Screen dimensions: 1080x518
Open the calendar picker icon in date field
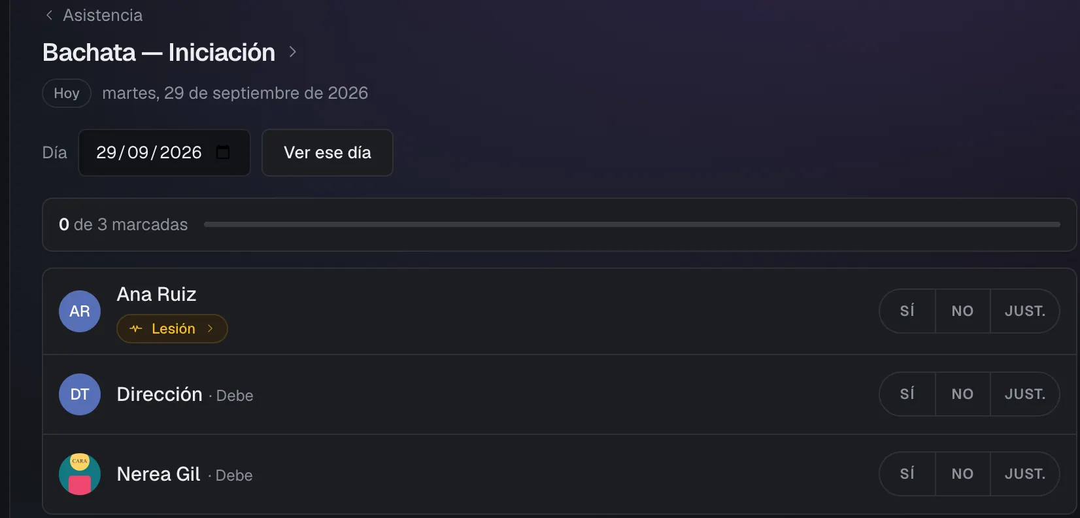click(223, 152)
